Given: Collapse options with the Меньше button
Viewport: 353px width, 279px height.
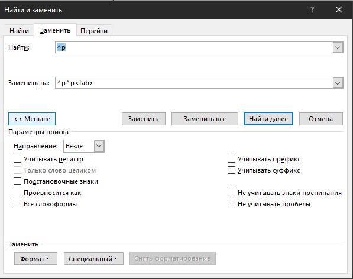Looking at the screenshot, I should pos(32,119).
